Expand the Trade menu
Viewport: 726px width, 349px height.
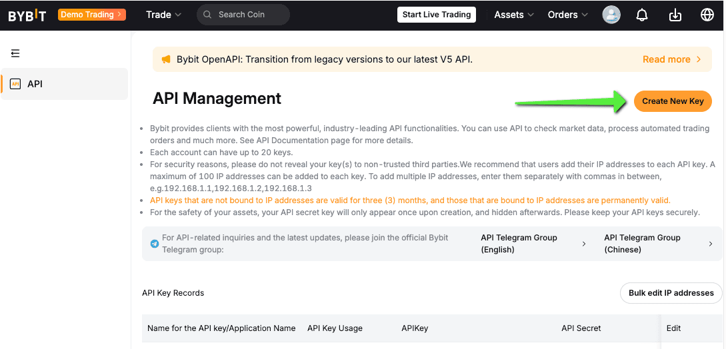tap(163, 15)
